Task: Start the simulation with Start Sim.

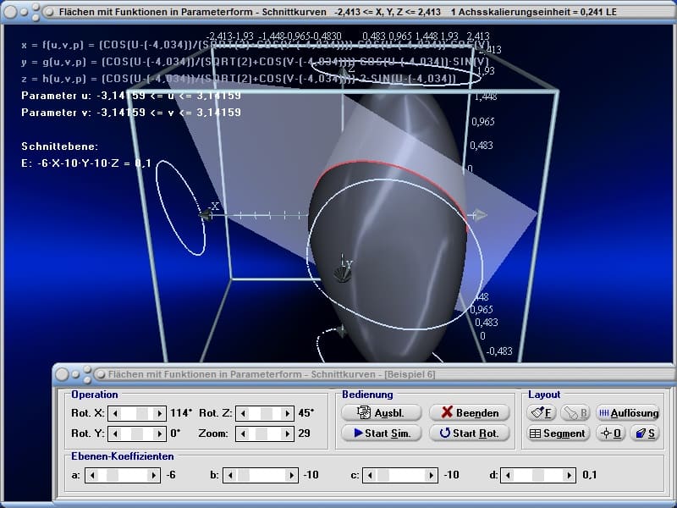Action: [382, 433]
